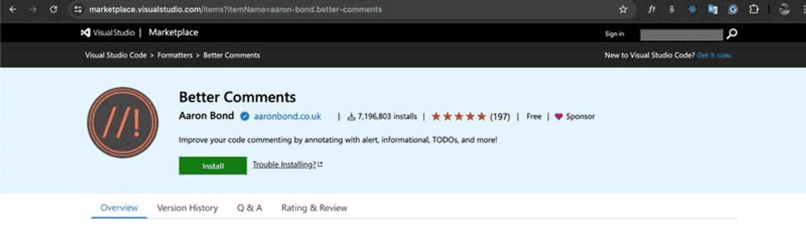Click the verified publisher badge
Image resolution: width=806 pixels, height=228 pixels.
(x=244, y=116)
